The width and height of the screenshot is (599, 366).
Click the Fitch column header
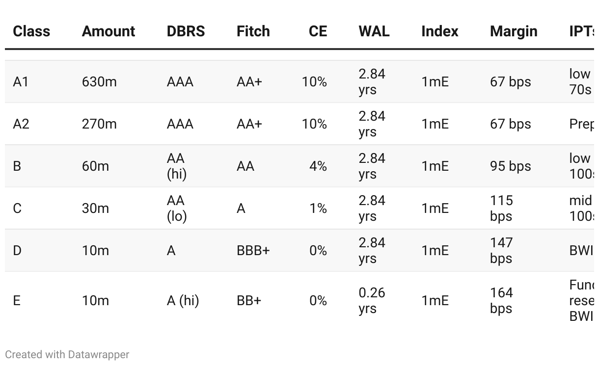[253, 31]
